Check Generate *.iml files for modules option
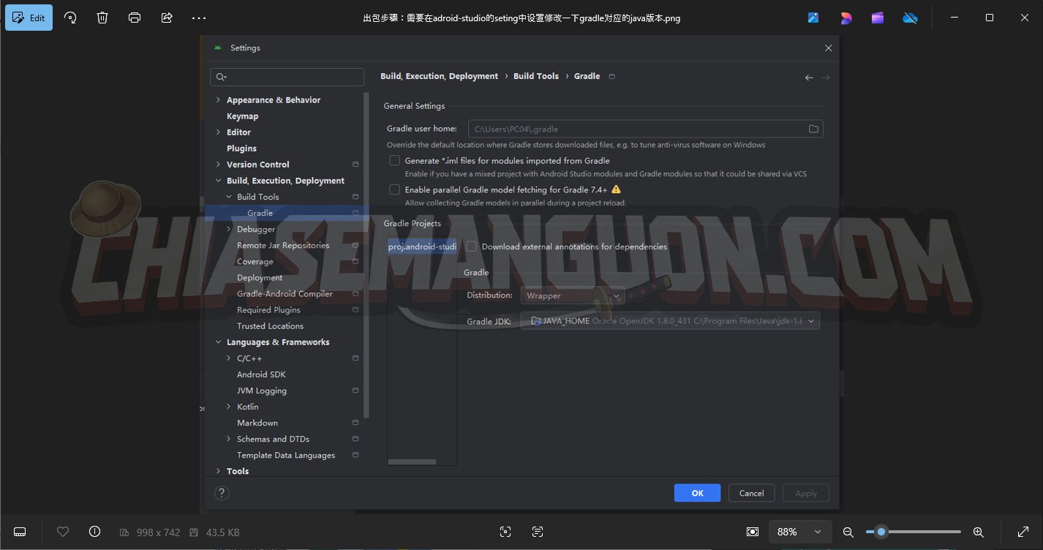The width and height of the screenshot is (1043, 550). click(395, 161)
